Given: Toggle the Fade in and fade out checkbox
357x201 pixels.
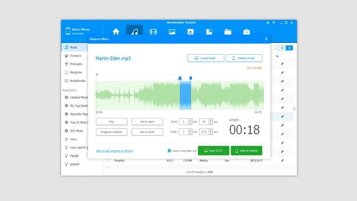Looking at the screenshot, I should pyautogui.click(x=169, y=151).
